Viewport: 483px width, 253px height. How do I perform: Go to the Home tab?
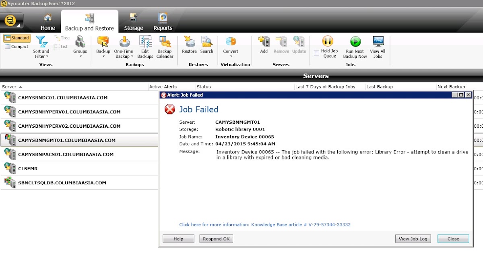tap(48, 22)
